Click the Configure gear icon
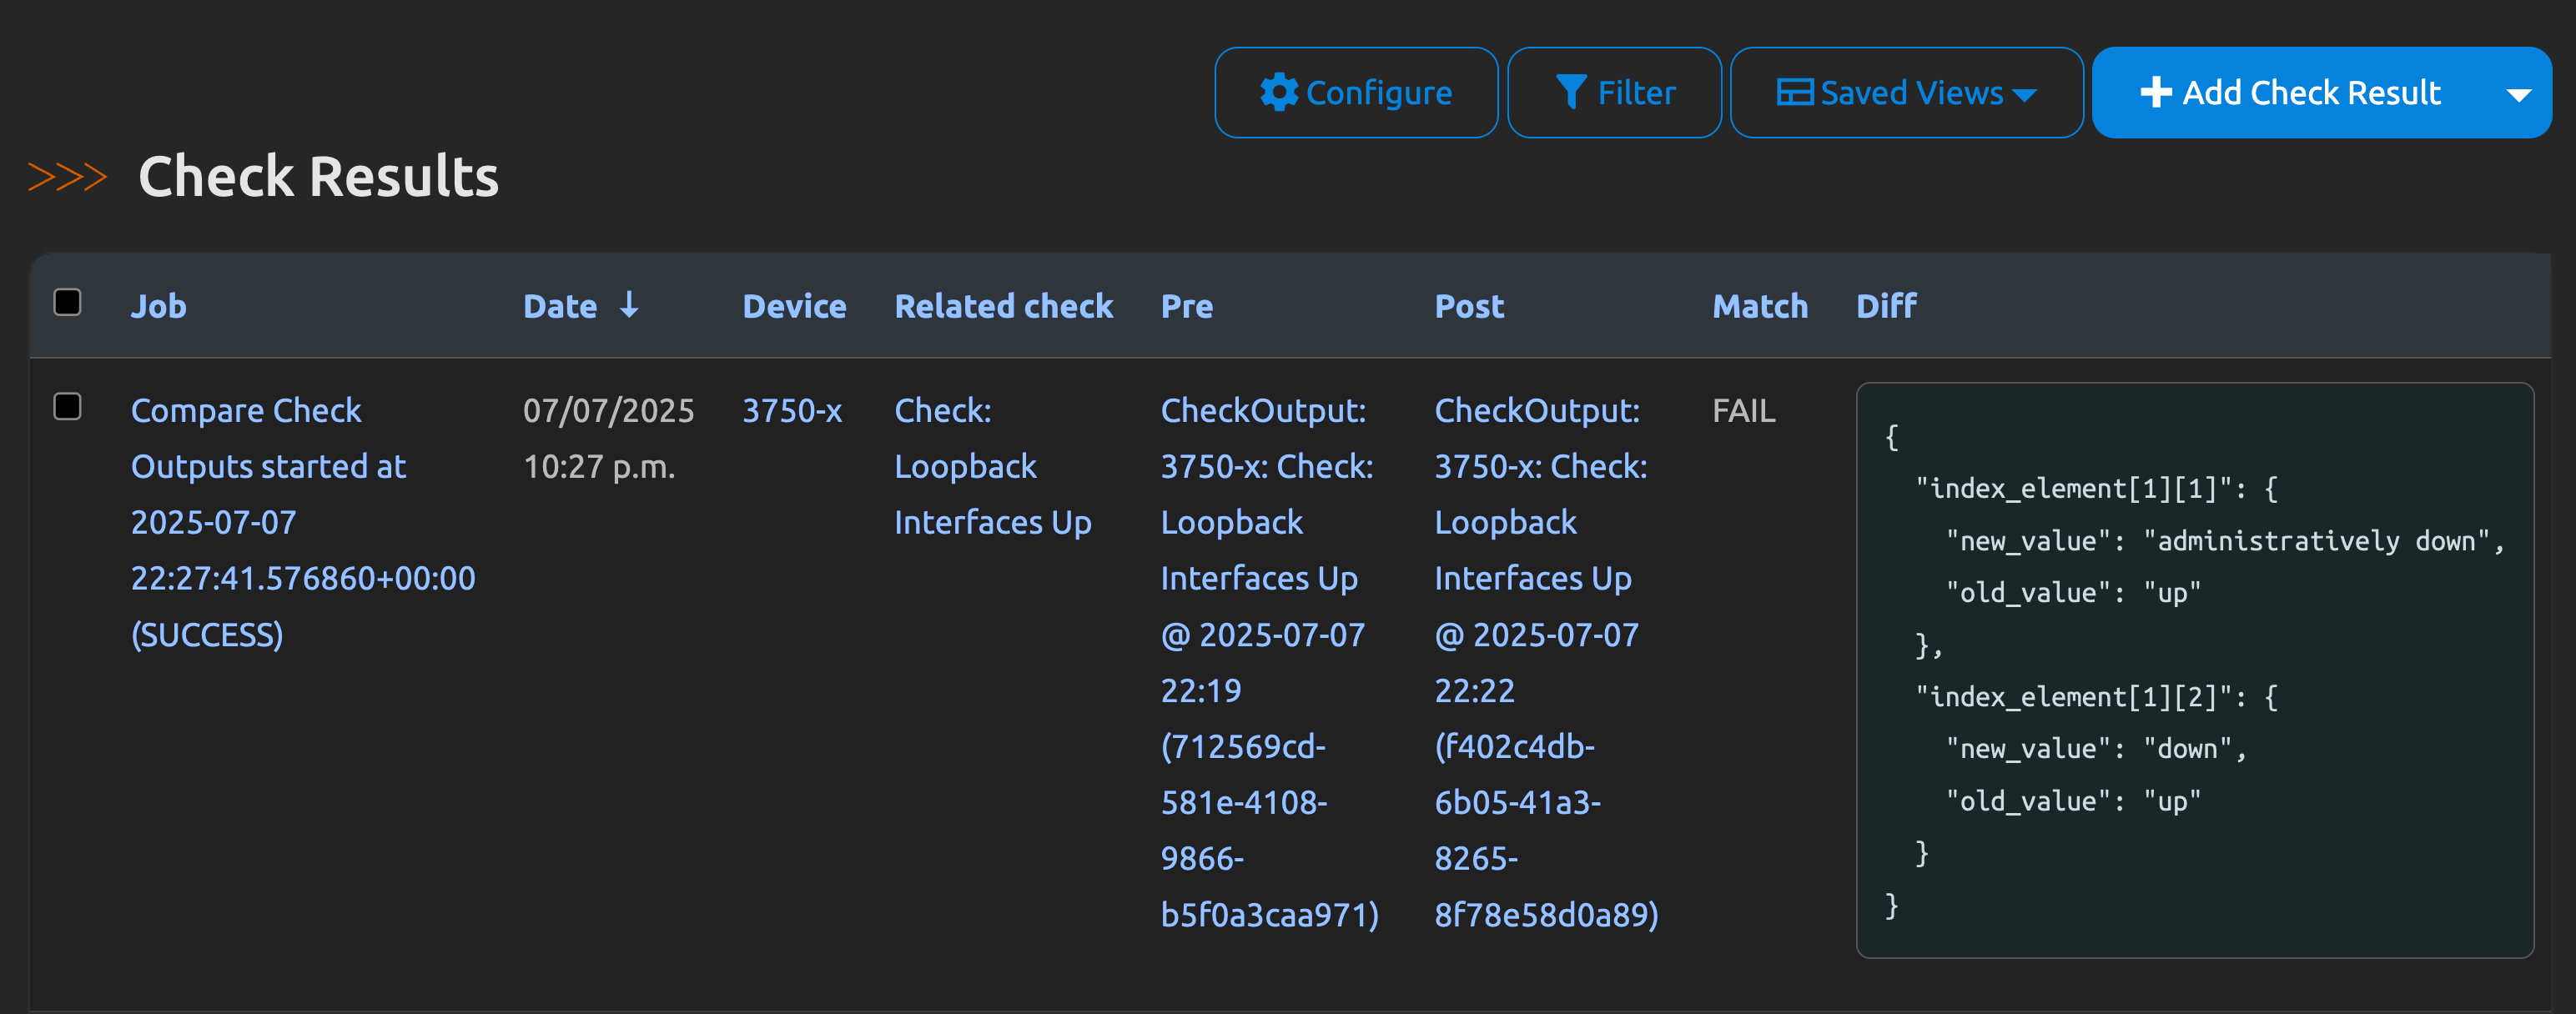 1278,92
